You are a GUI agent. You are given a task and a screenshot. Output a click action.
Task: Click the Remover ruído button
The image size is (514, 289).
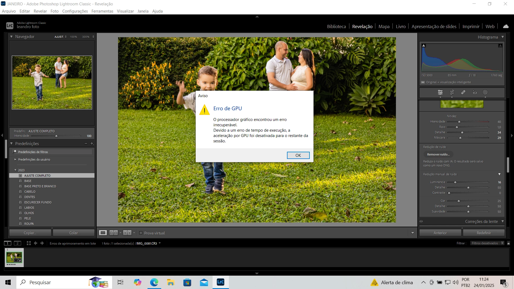[x=438, y=154]
